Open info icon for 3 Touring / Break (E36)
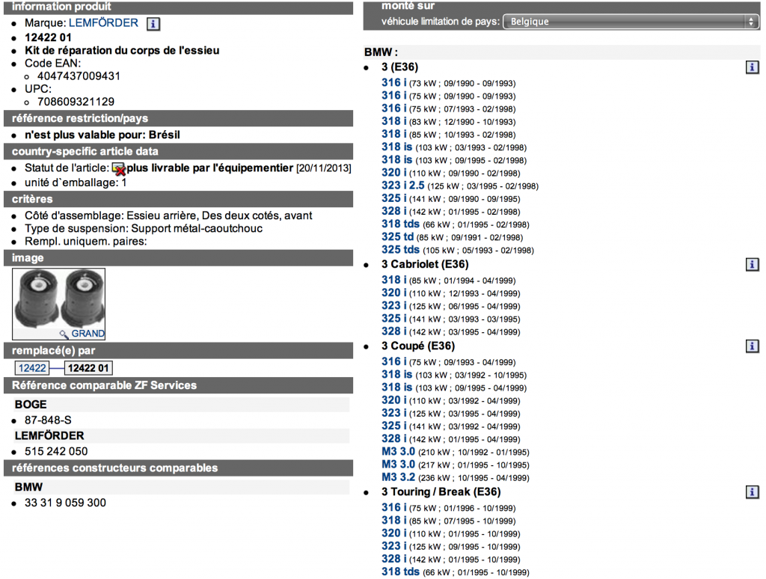766x579 pixels. [752, 491]
